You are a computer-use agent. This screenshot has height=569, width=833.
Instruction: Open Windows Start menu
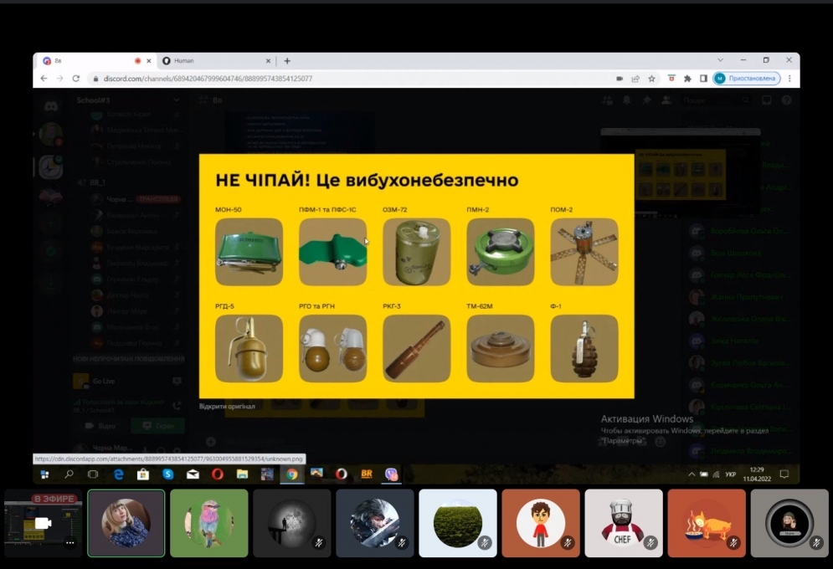[x=44, y=474]
